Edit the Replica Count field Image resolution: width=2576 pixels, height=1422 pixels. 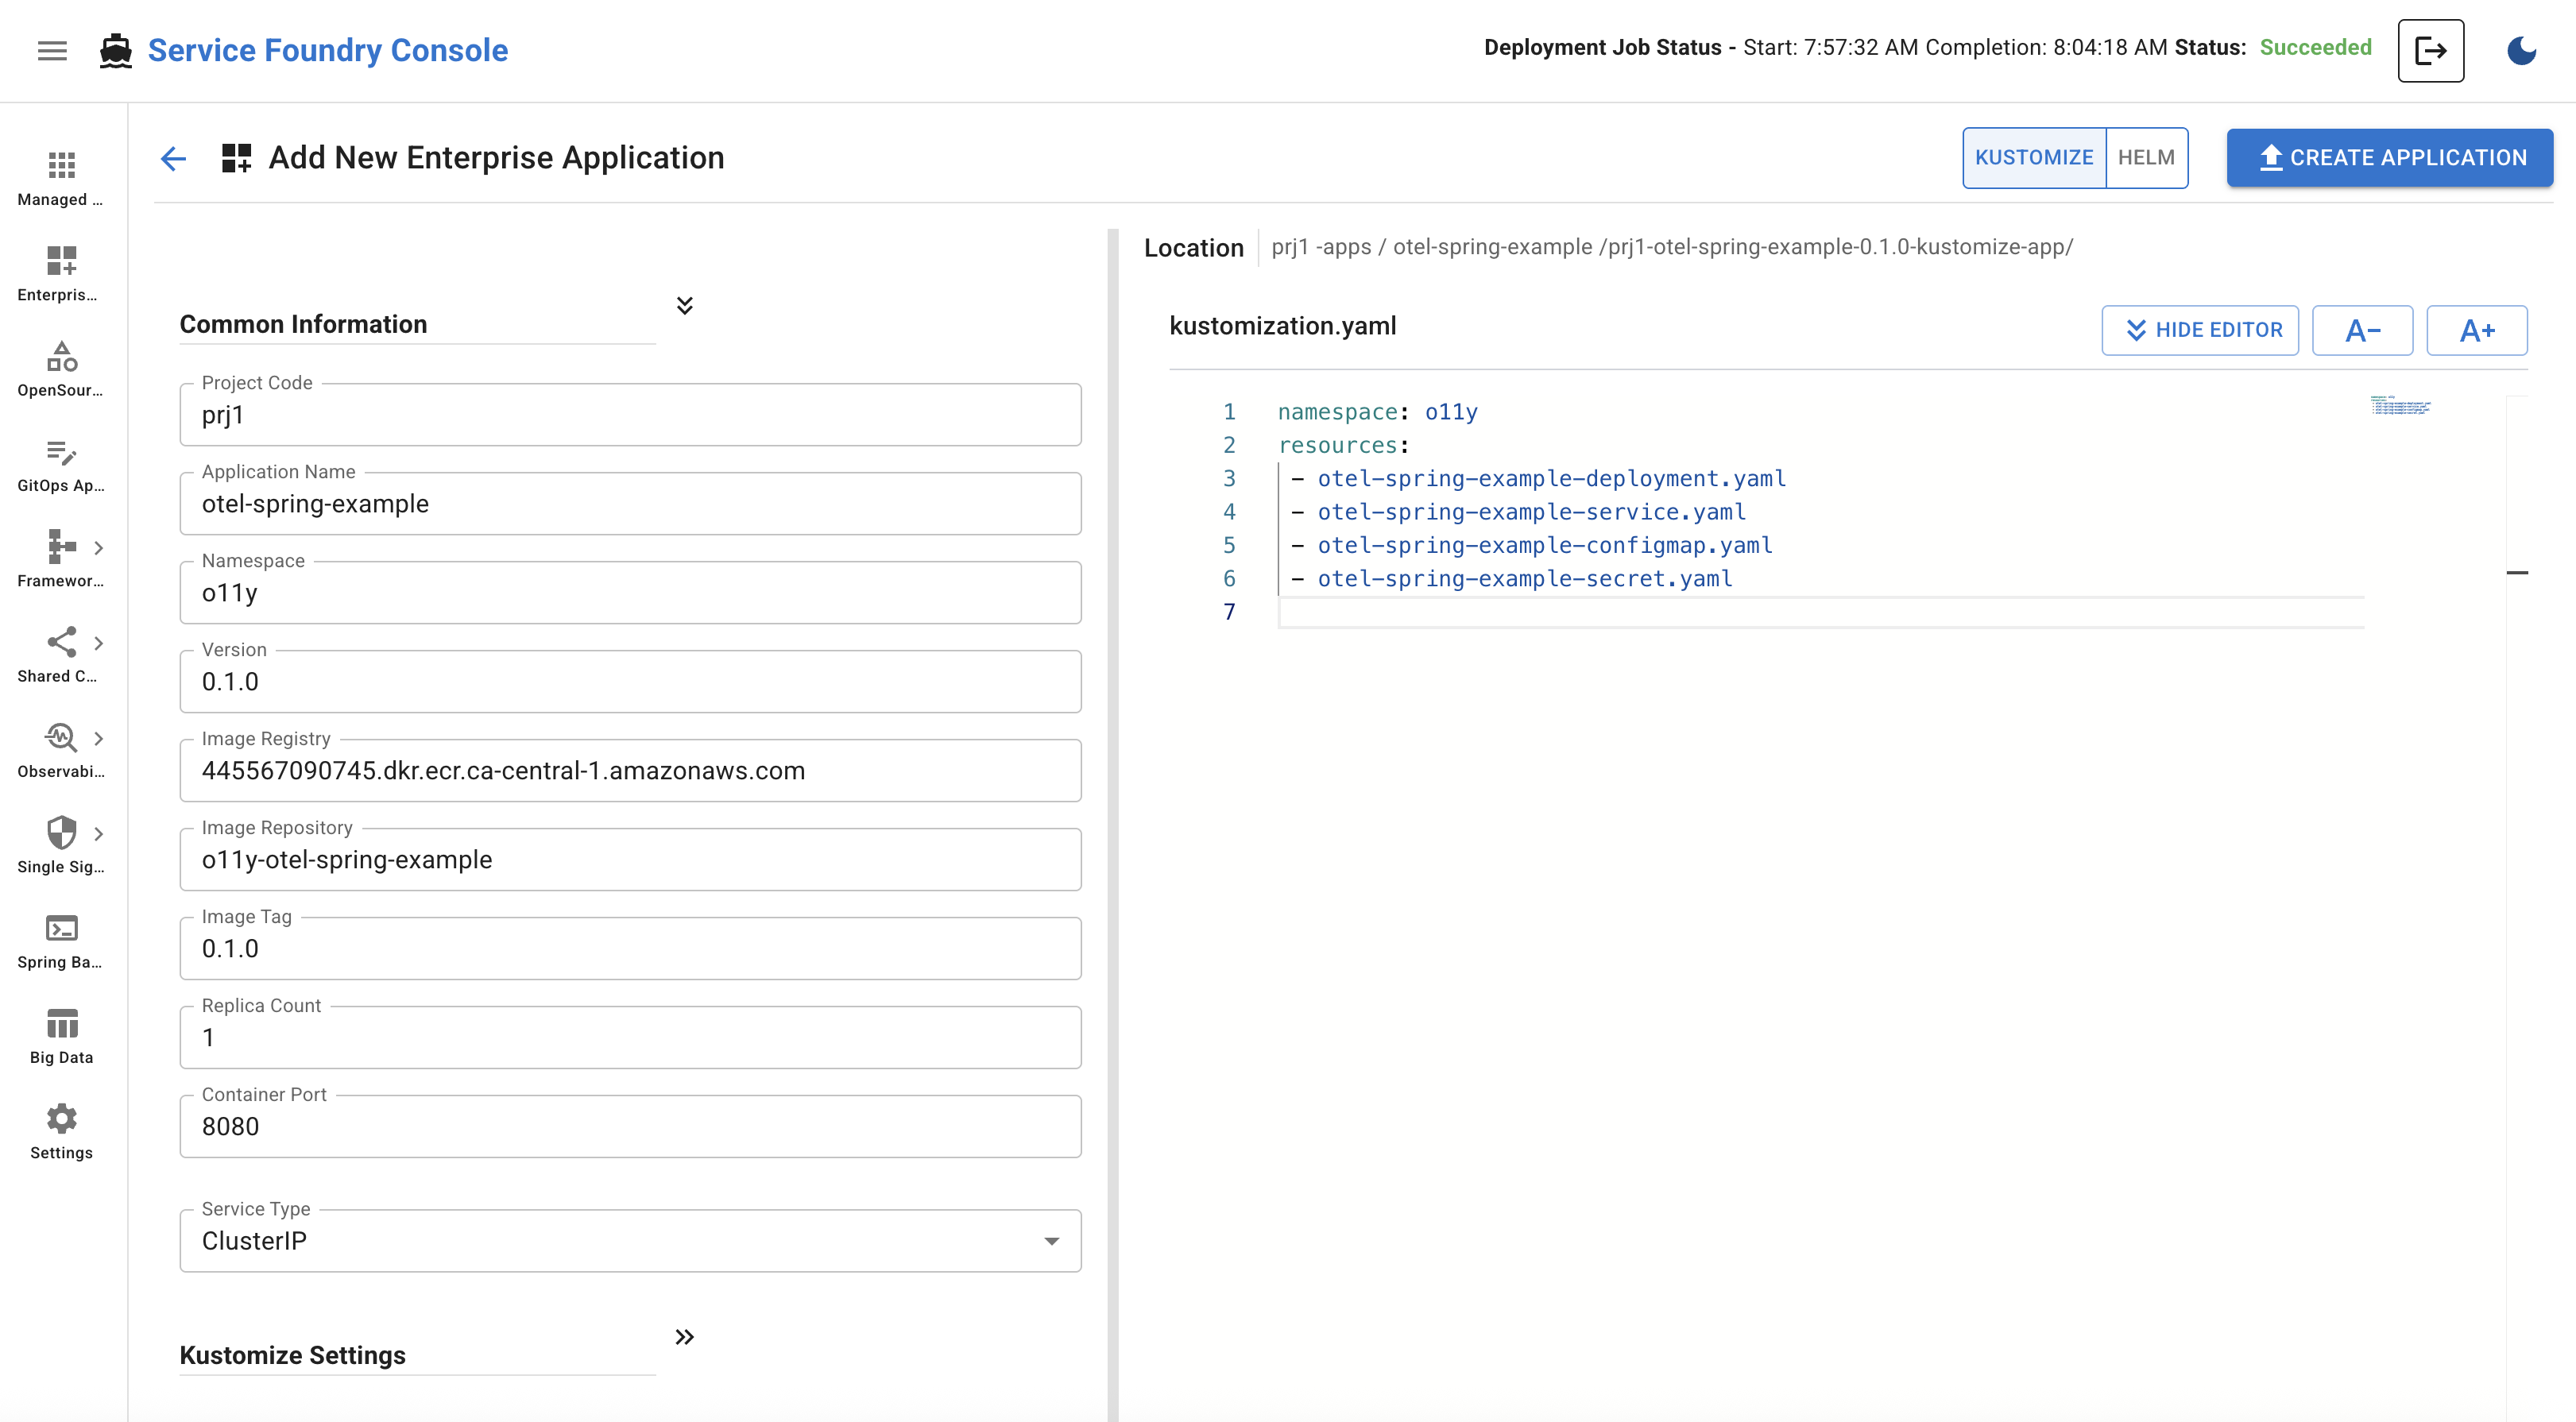630,1037
